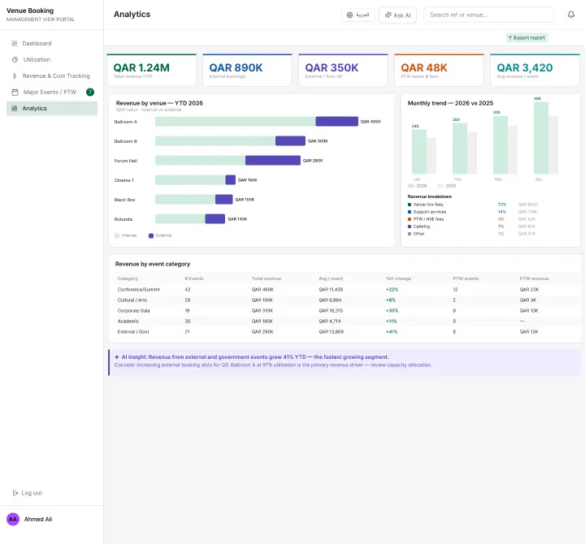Screen dimensions: 585x544
Task: Click the AA user avatar
Action: click(13, 519)
